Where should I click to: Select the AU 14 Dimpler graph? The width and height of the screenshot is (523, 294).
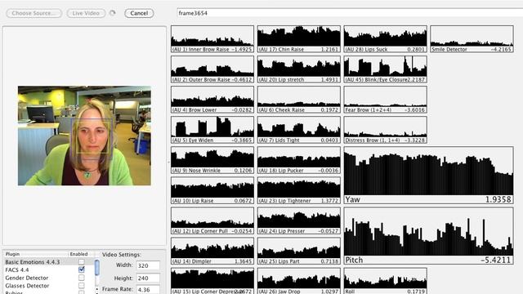[x=212, y=251]
